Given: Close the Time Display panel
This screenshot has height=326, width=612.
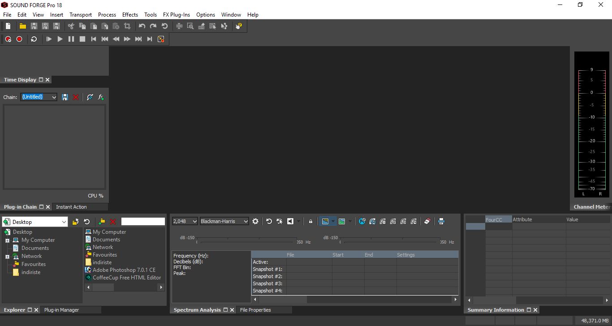Looking at the screenshot, I should 47,80.
